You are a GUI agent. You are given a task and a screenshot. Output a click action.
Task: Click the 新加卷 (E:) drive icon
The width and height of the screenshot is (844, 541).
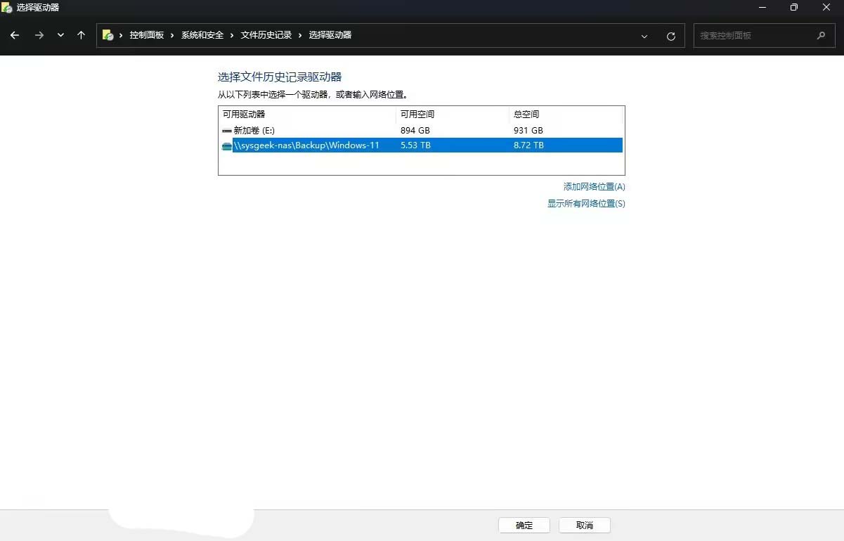[x=226, y=131]
